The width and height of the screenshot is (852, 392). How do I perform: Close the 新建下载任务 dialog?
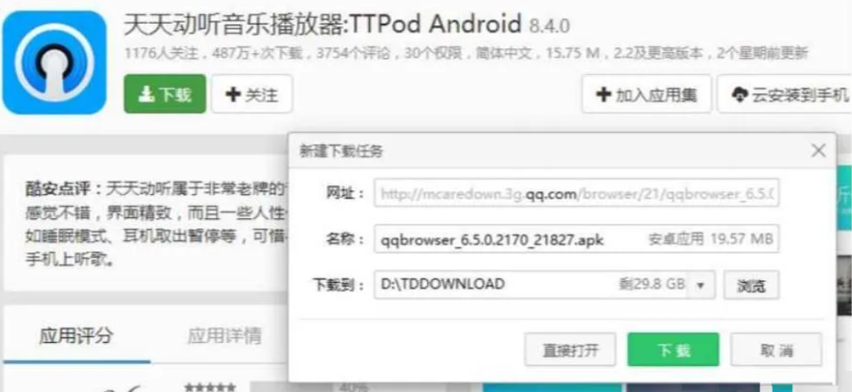pos(818,151)
